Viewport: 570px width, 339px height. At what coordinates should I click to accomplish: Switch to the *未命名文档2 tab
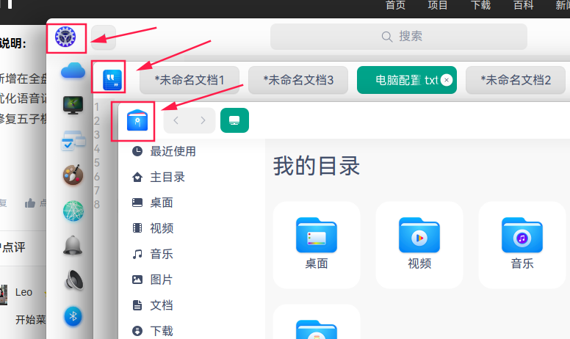[516, 80]
